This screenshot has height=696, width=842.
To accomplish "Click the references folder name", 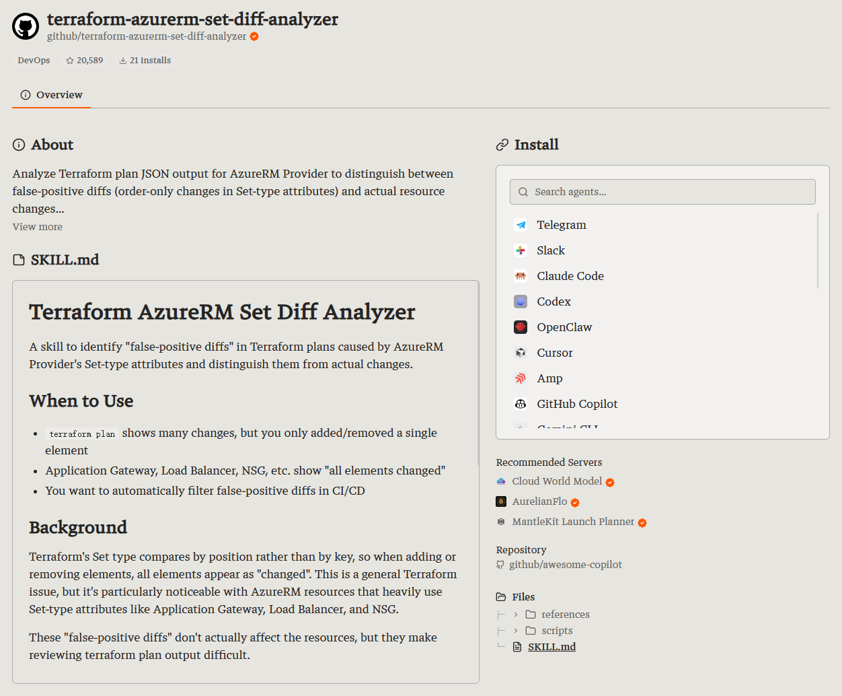I will (x=566, y=615).
